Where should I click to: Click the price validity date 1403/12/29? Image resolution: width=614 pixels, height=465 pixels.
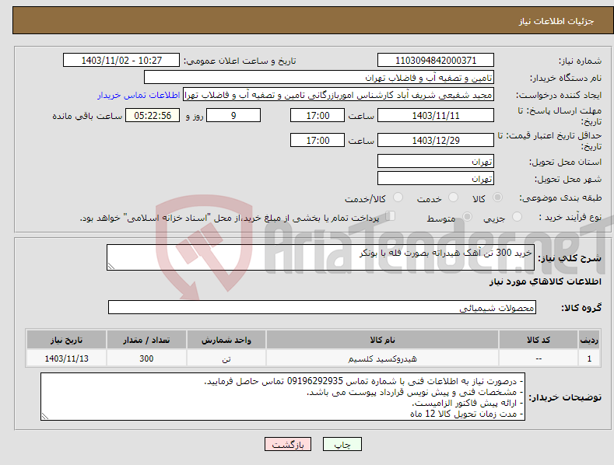click(x=436, y=140)
